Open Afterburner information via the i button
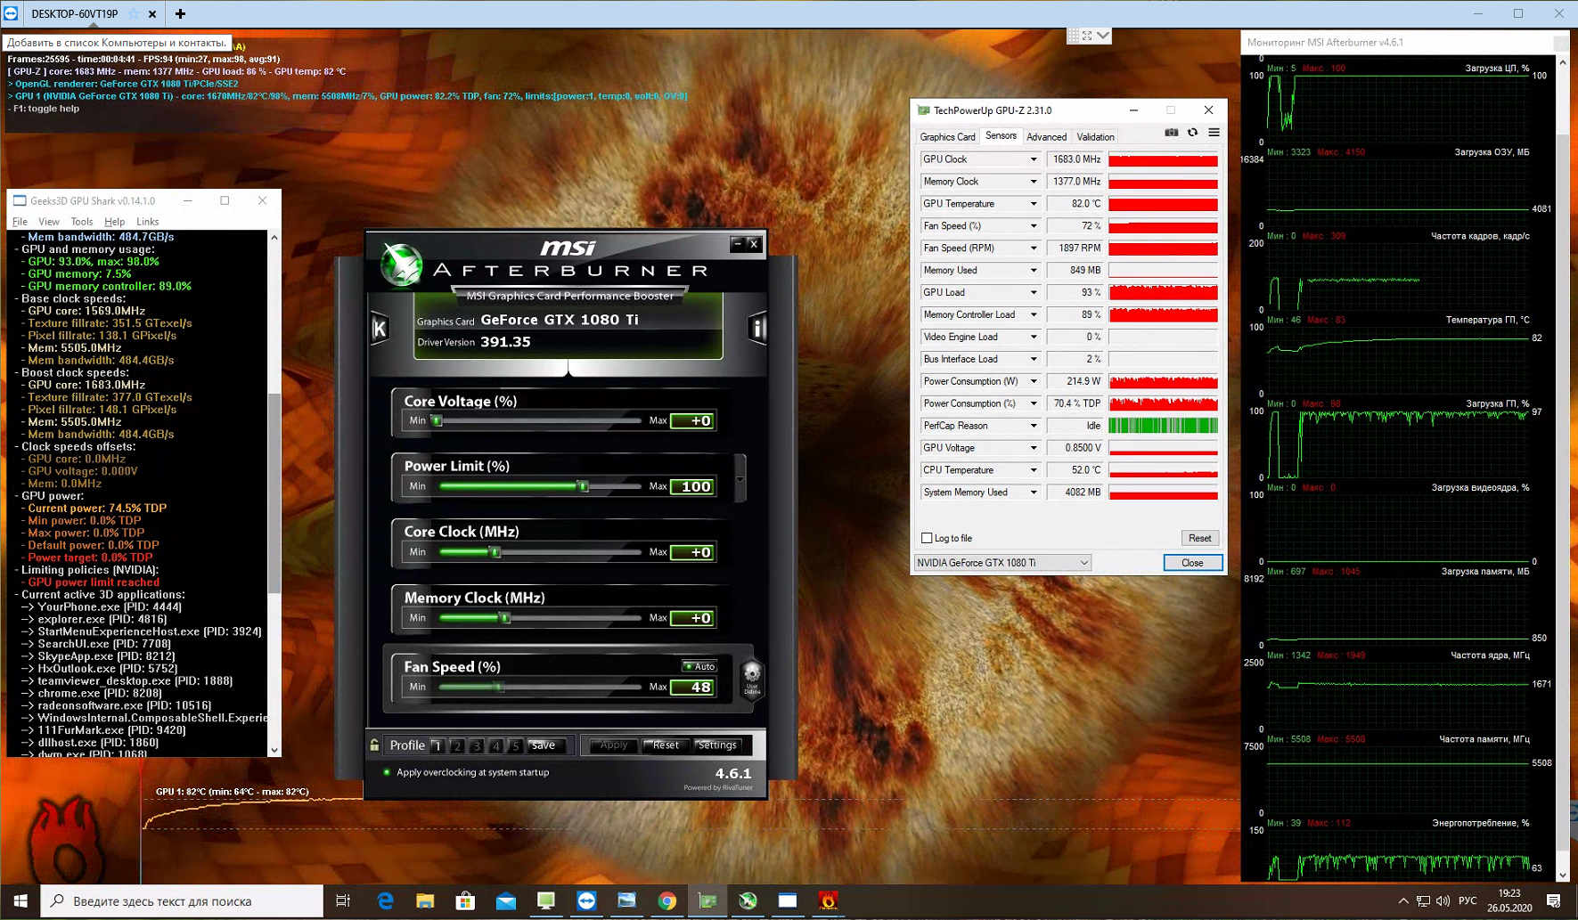The height and width of the screenshot is (920, 1578). point(757,329)
